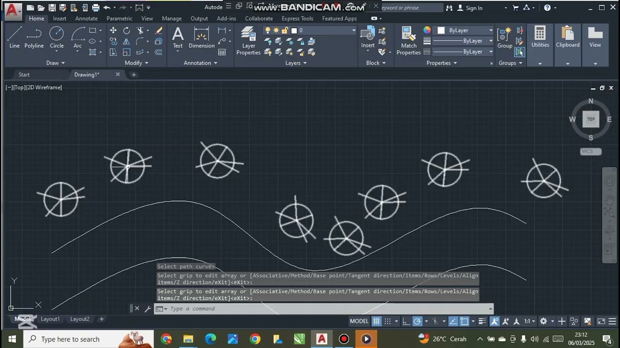620x348 pixels.
Task: Switch to the Parametric tab
Action: tap(119, 18)
